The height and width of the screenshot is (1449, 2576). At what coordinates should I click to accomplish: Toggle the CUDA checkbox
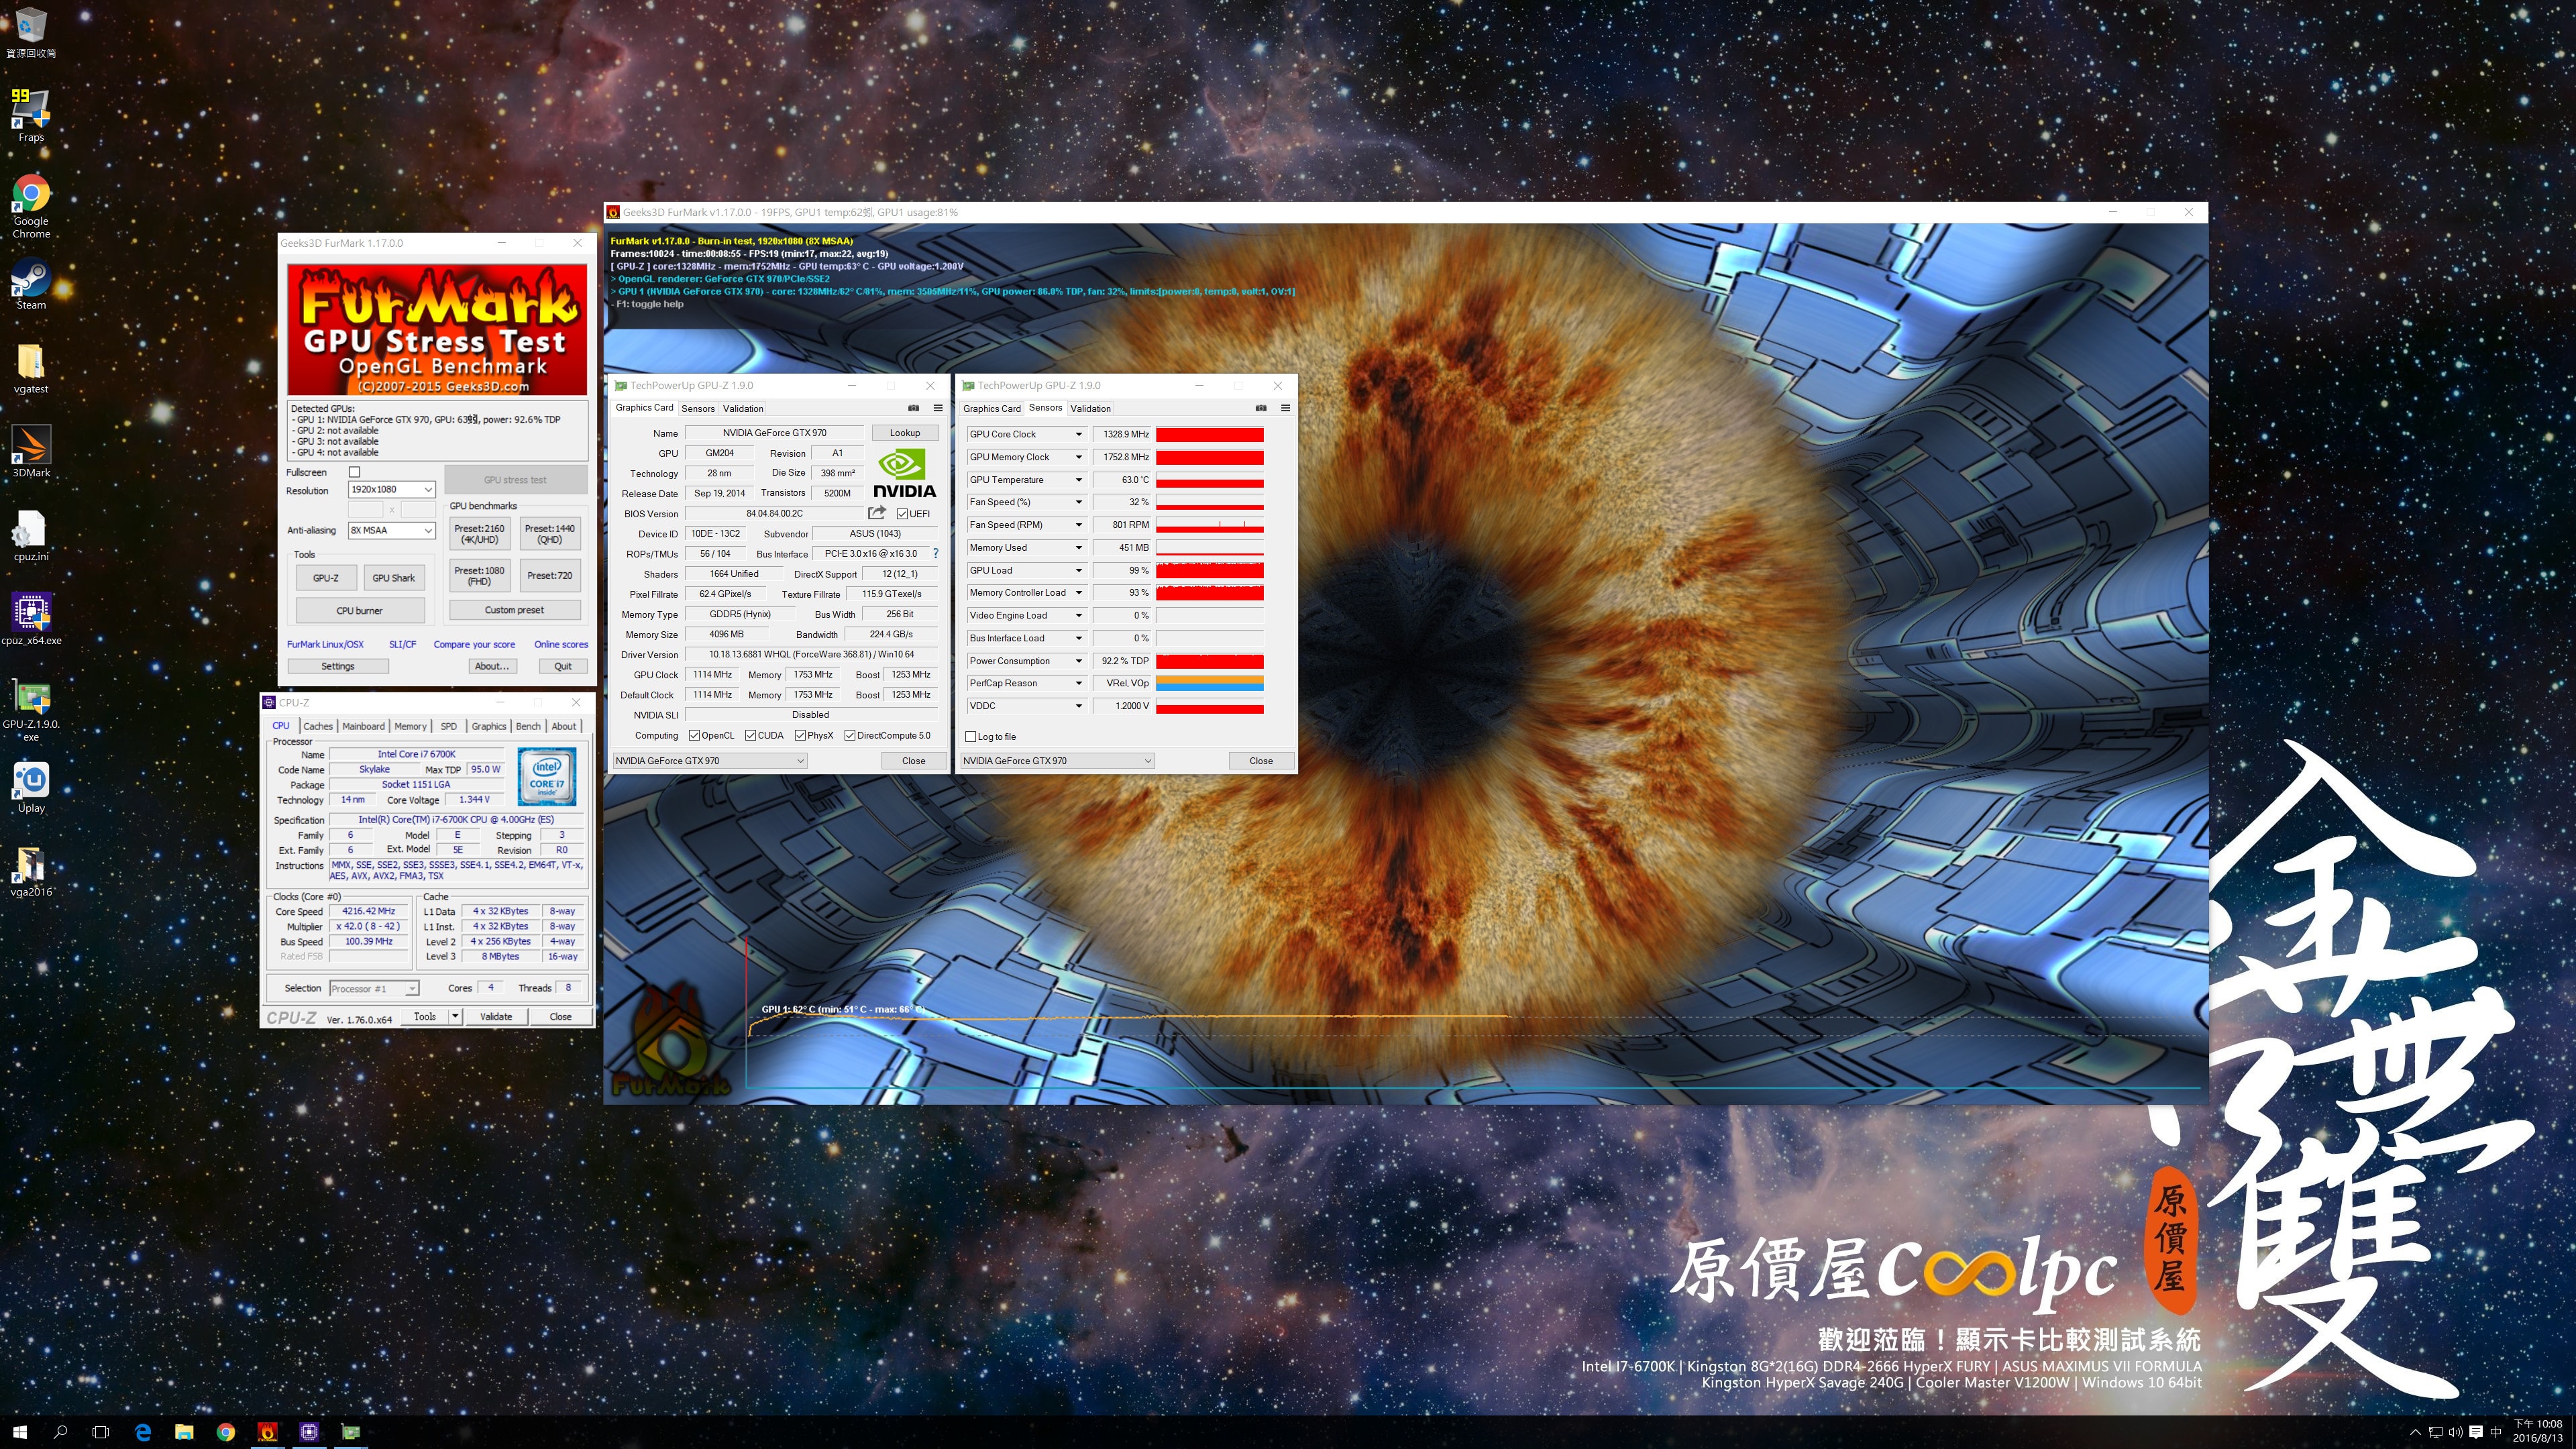coord(750,736)
